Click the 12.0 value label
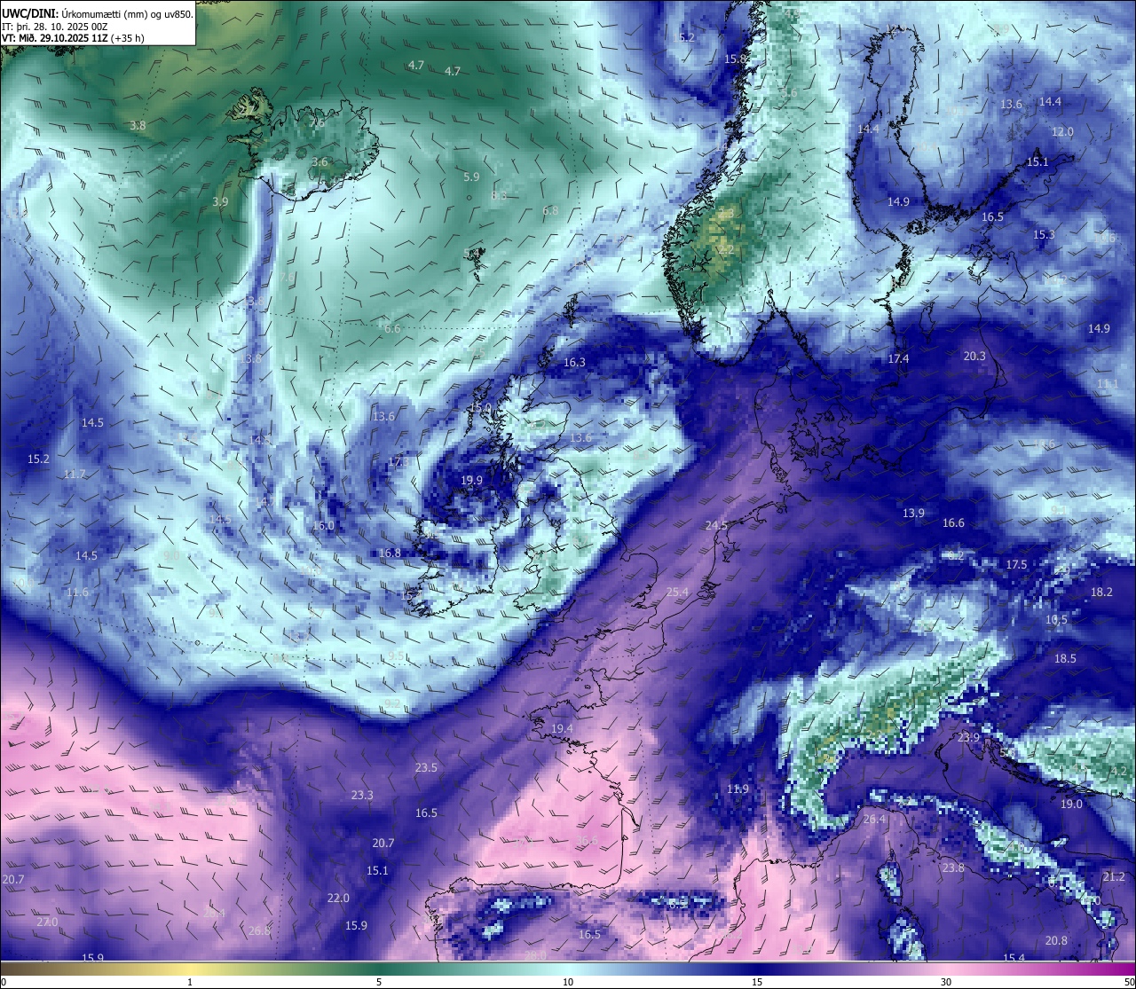 [x=1062, y=131]
